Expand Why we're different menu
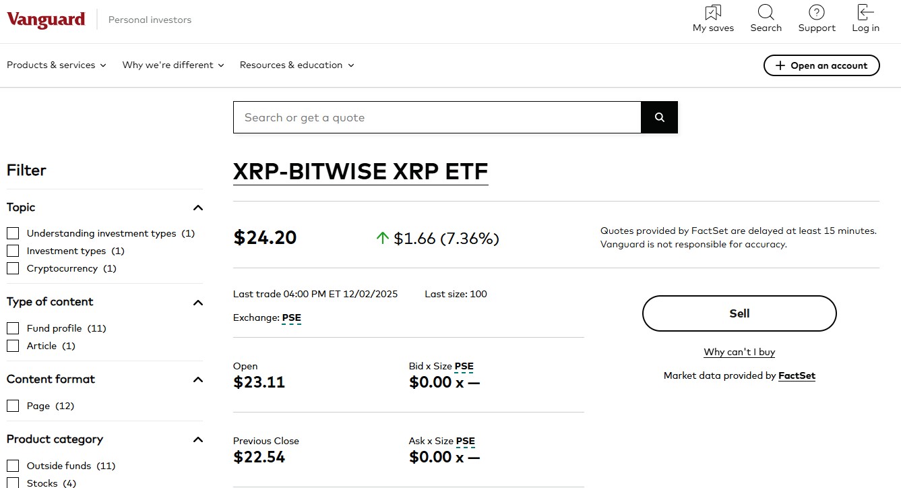The image size is (901, 488). pyautogui.click(x=173, y=65)
